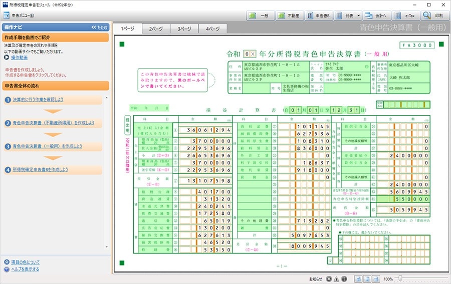
Task: Switch to the 4ページ tab
Action: coord(213,28)
